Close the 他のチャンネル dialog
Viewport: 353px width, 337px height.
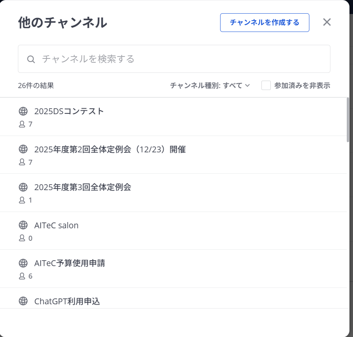(327, 22)
